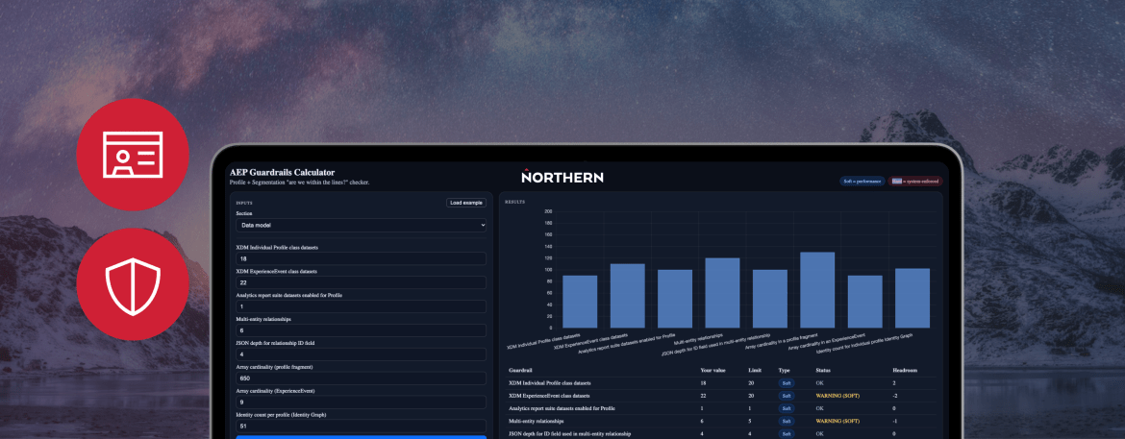Click the Load example button

[466, 203]
